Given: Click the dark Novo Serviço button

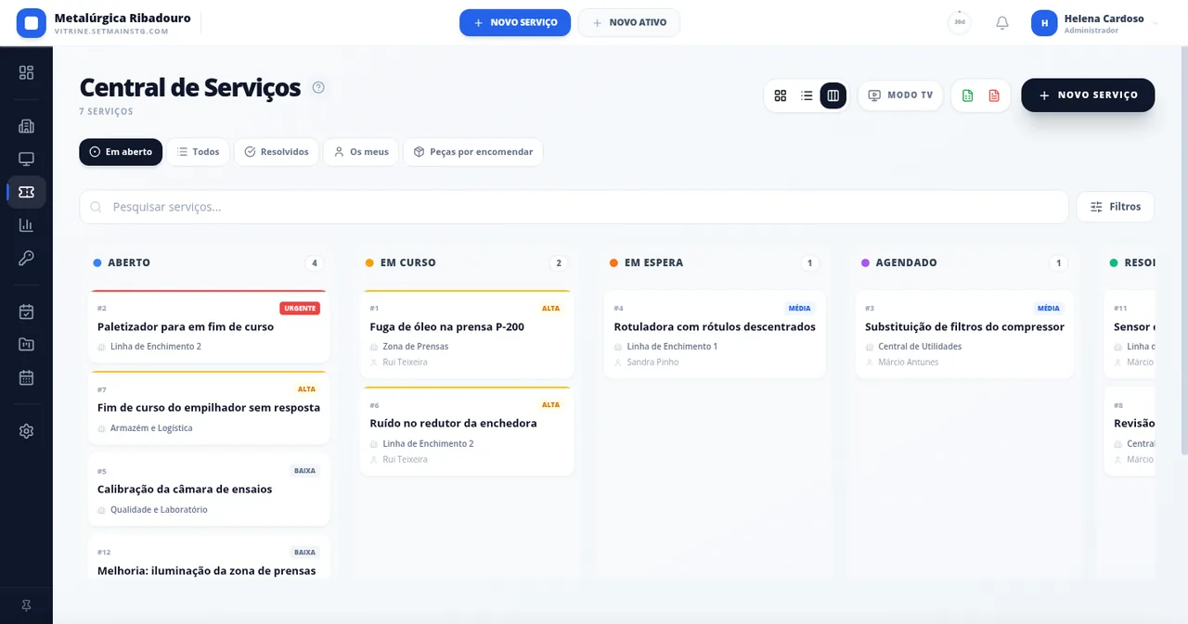Looking at the screenshot, I should click(x=1088, y=96).
